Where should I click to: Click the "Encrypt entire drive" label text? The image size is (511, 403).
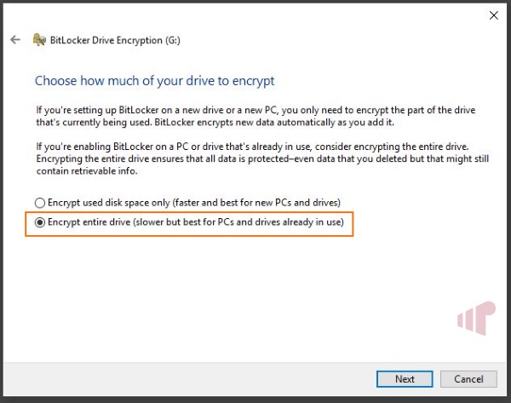tap(89, 222)
